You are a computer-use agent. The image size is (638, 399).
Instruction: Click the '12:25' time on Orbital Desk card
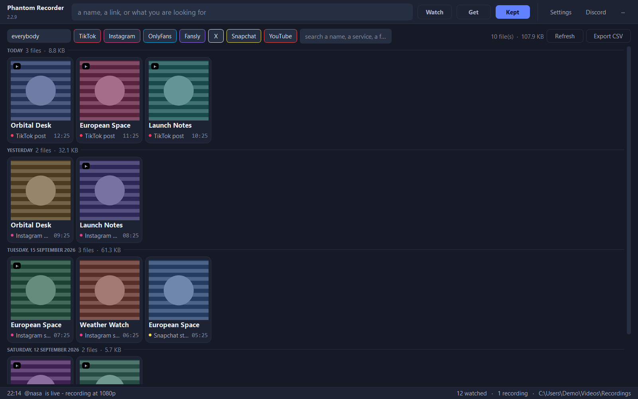tap(62, 136)
